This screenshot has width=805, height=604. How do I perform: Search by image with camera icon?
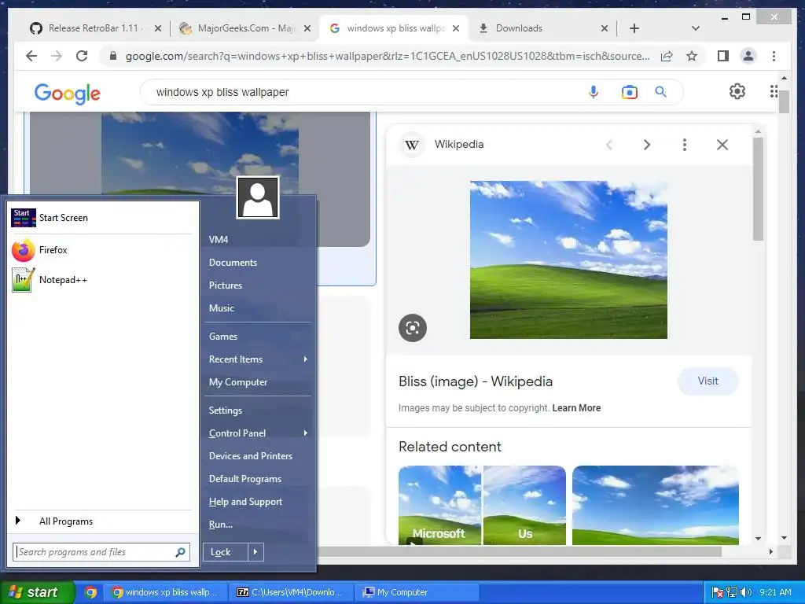(x=630, y=92)
